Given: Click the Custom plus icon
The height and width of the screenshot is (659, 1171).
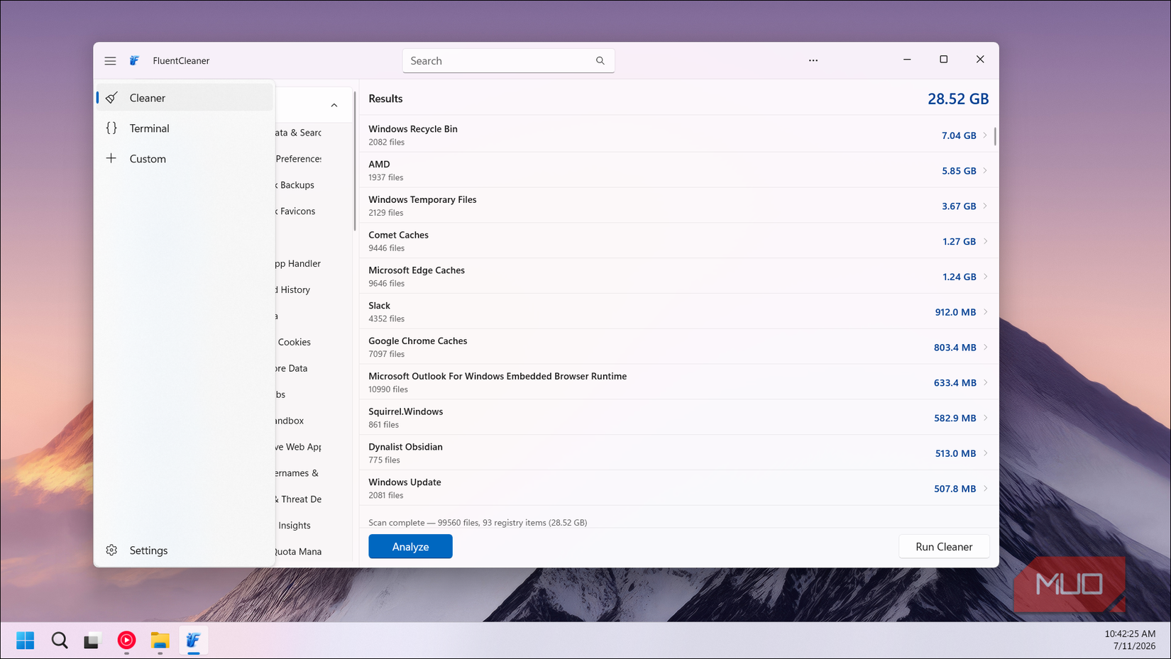Looking at the screenshot, I should tap(111, 158).
